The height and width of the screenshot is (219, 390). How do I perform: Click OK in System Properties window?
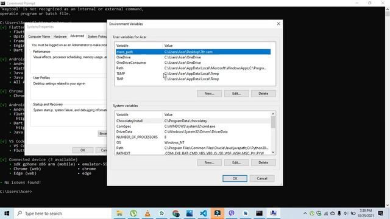point(83,150)
